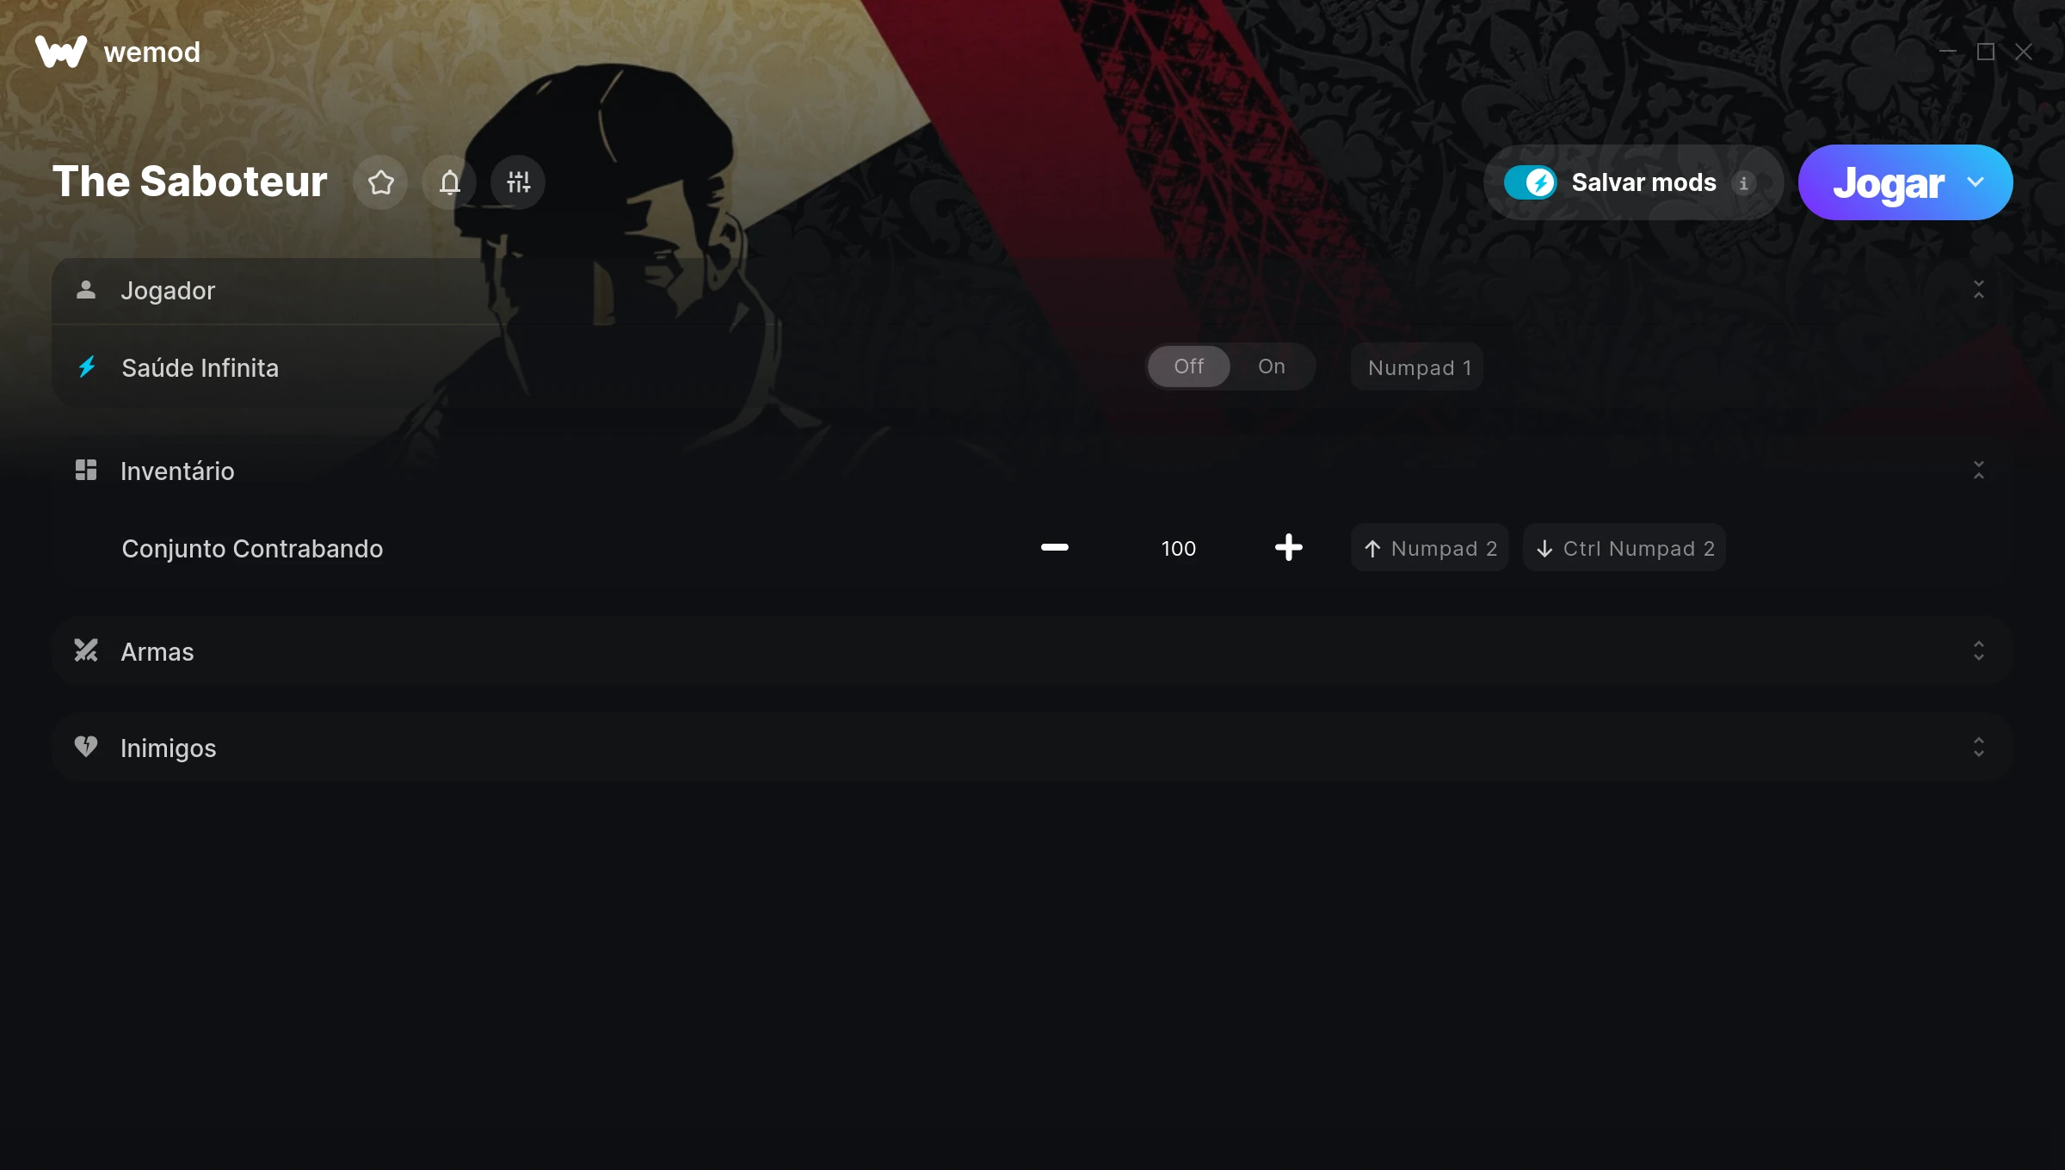Click the info icon beside Salvar mods
Image resolution: width=2065 pixels, height=1170 pixels.
pyautogui.click(x=1744, y=183)
